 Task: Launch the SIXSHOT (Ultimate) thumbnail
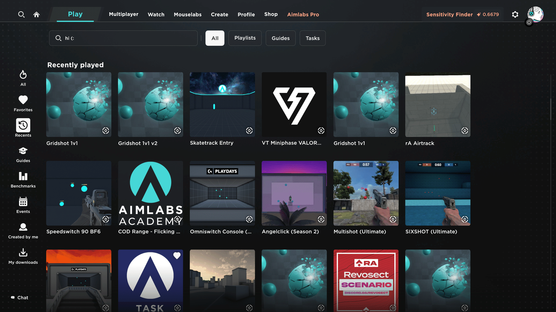tap(438, 193)
